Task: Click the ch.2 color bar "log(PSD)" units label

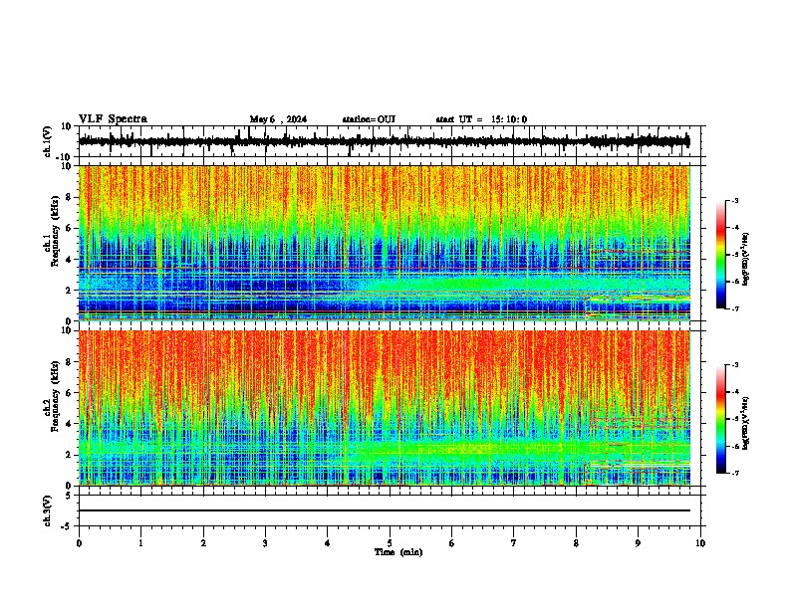Action: coord(745,424)
